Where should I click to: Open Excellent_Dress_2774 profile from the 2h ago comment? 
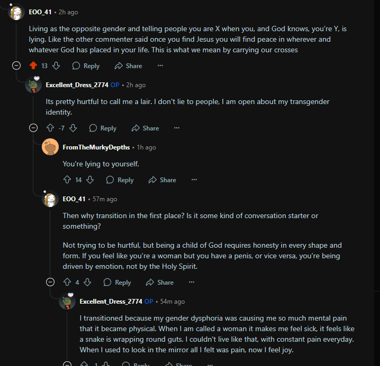(77, 85)
